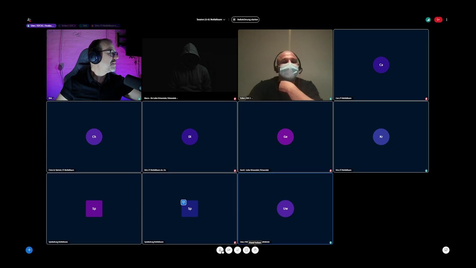
Task: Click the blue plus actions button
Action: point(29,250)
